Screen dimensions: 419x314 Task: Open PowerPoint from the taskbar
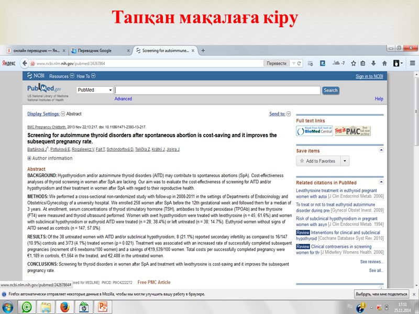click(x=103, y=307)
